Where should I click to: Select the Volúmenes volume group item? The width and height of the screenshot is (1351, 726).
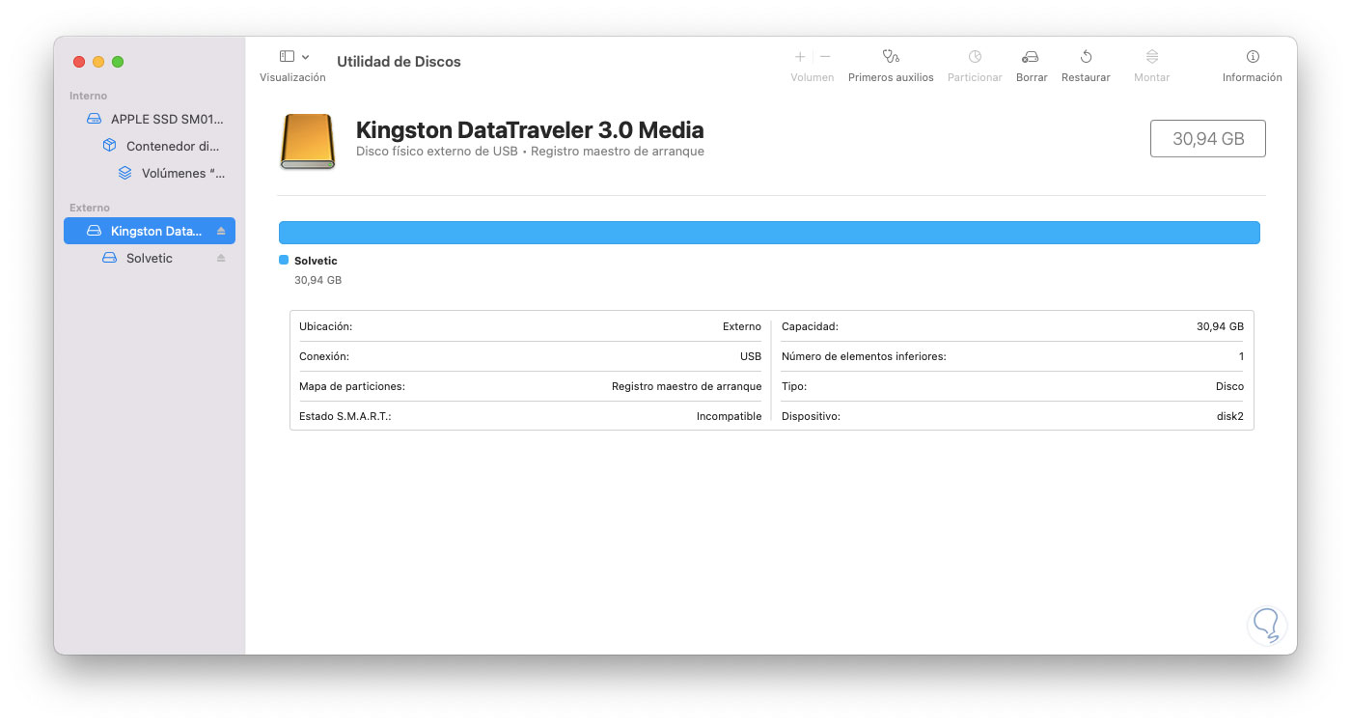coord(150,173)
